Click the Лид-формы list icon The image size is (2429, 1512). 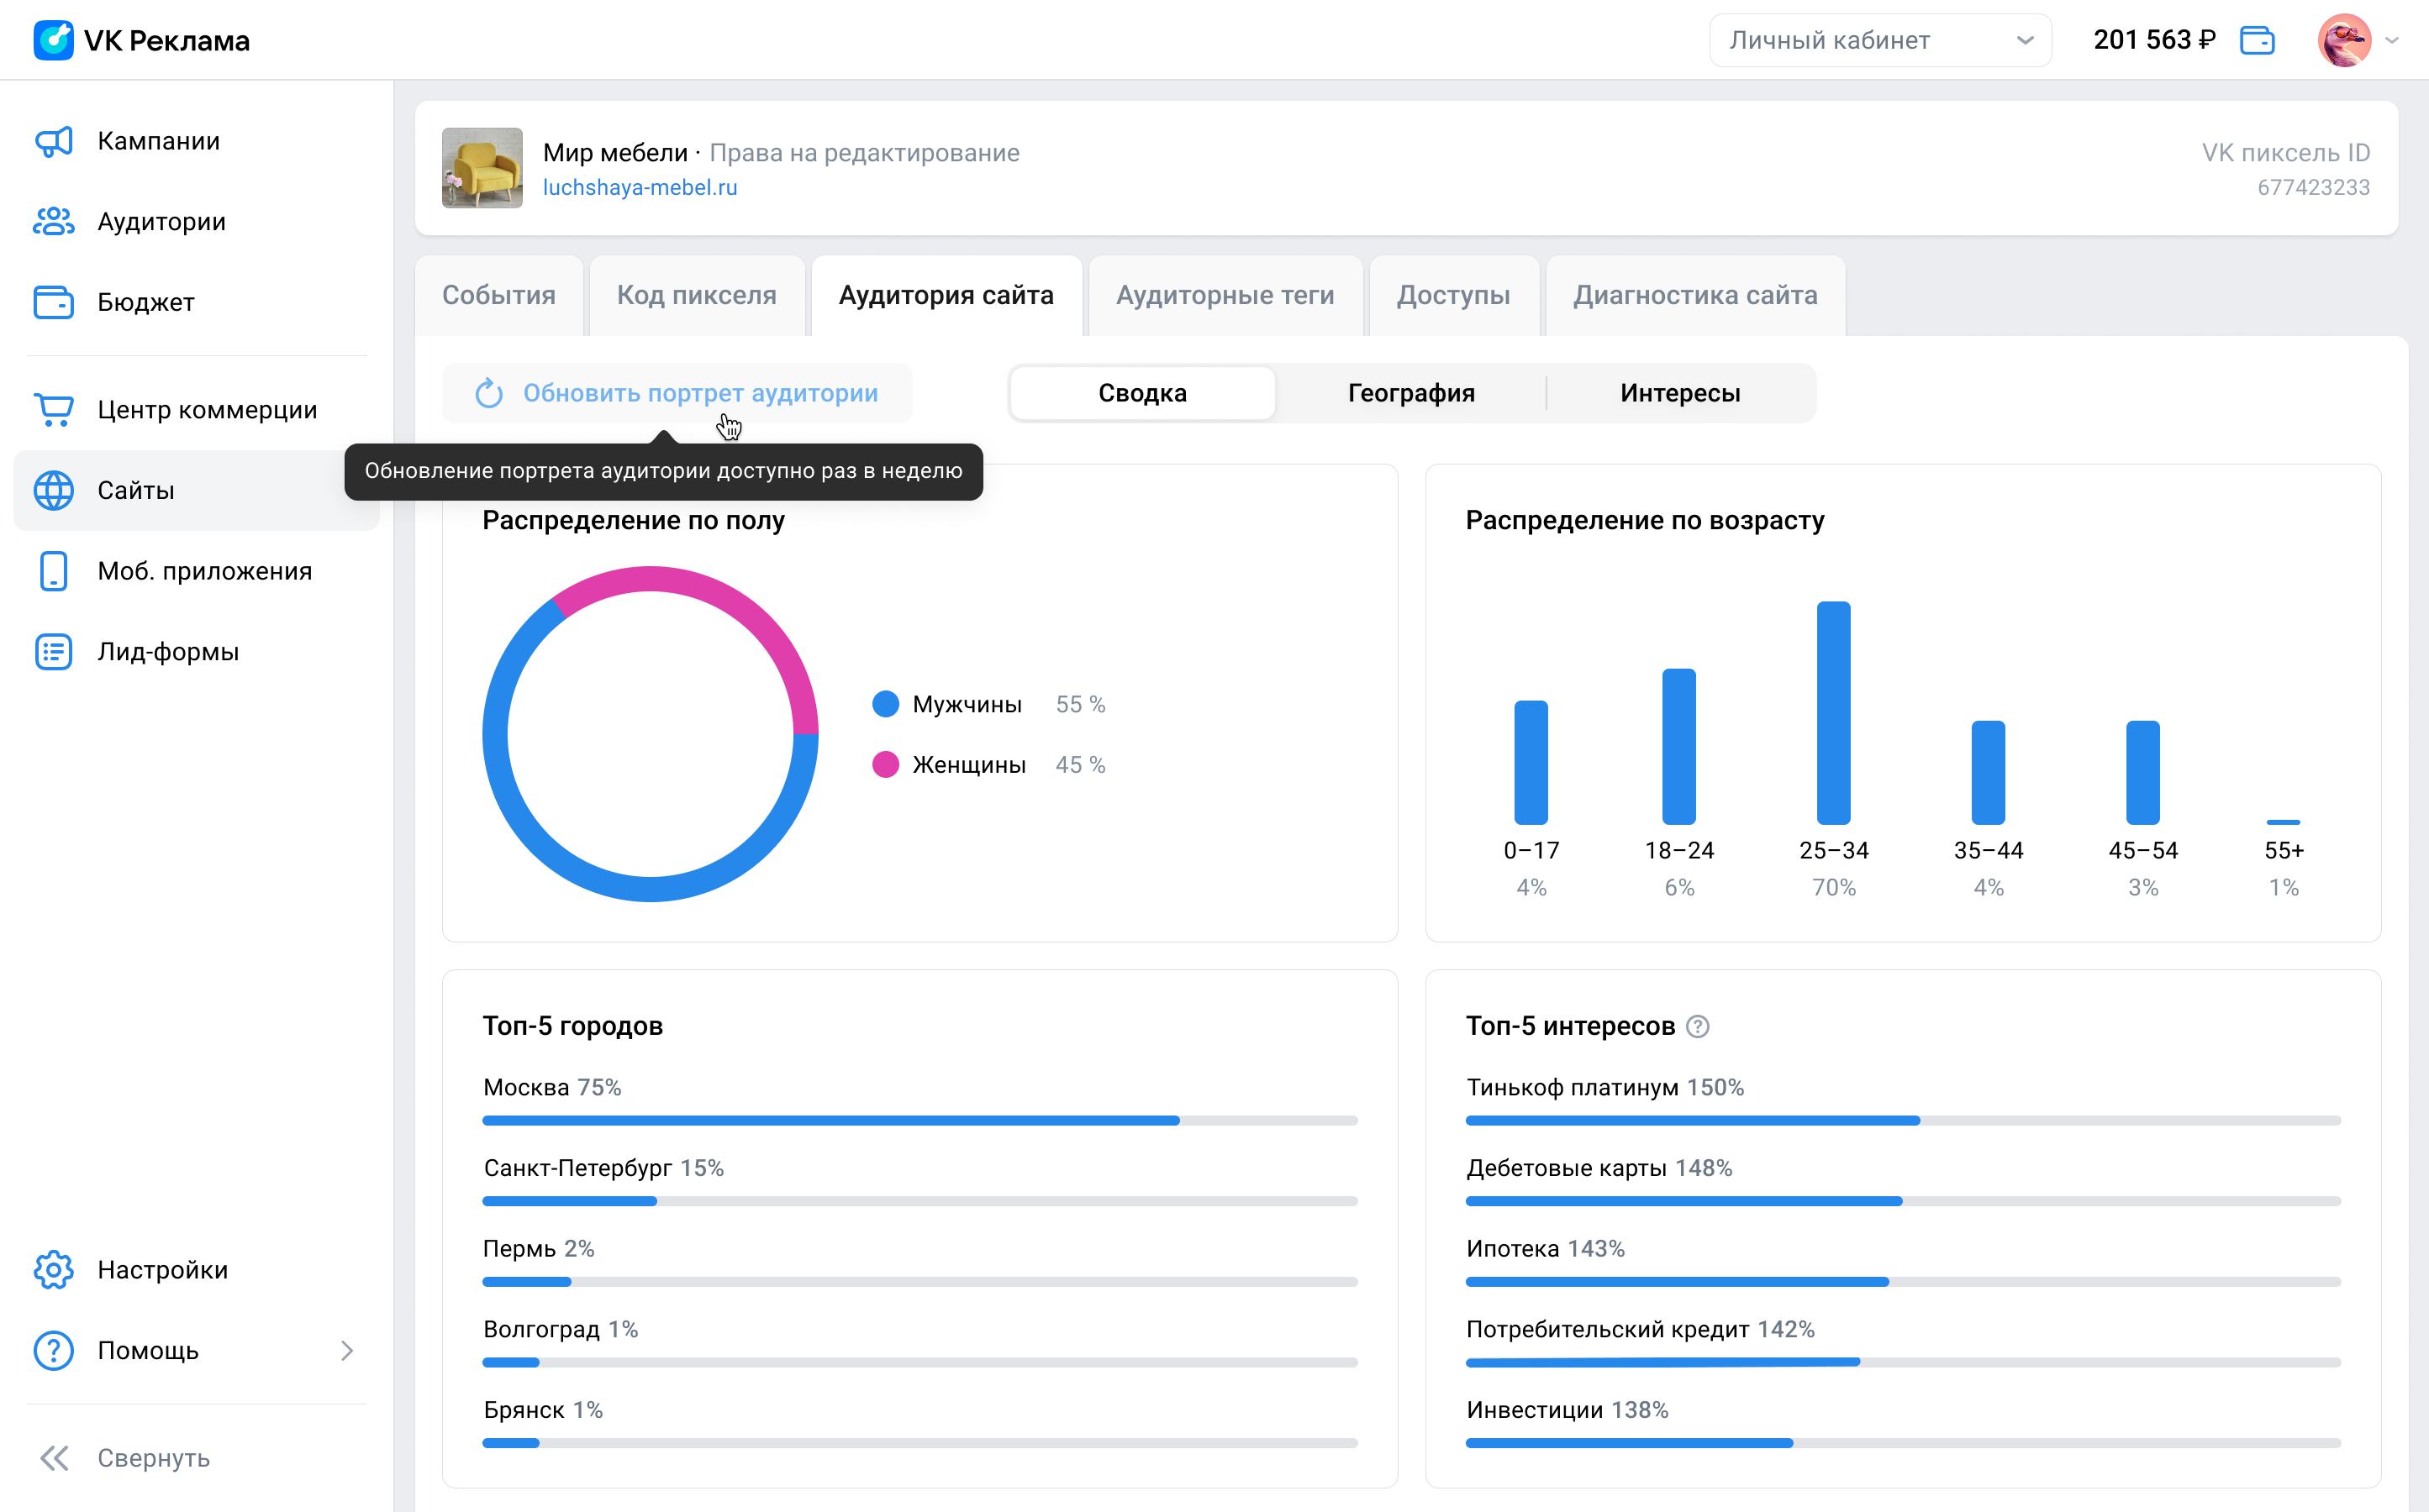click(54, 652)
